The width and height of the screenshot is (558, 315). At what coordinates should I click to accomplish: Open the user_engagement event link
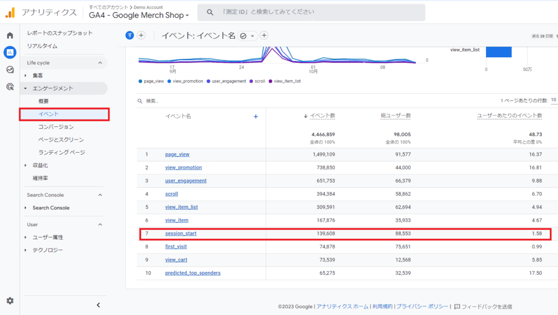(x=186, y=181)
